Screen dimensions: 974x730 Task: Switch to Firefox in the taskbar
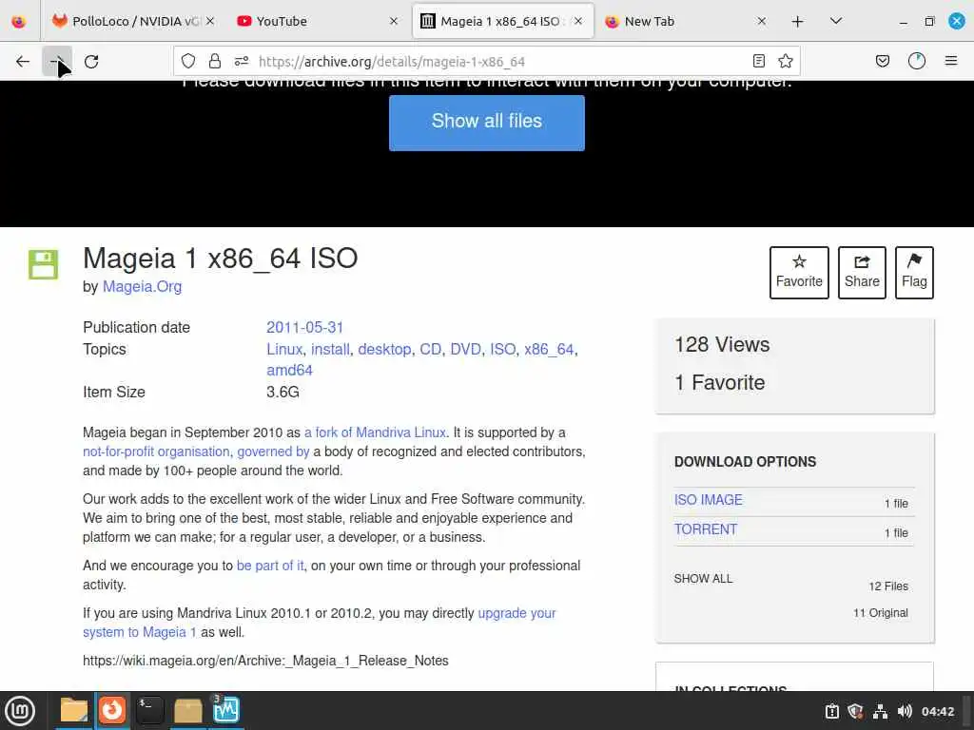[x=112, y=711]
